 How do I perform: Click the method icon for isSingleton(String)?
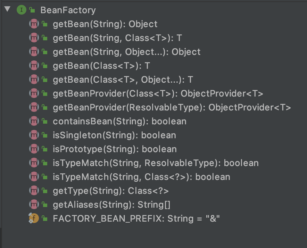pos(34,135)
